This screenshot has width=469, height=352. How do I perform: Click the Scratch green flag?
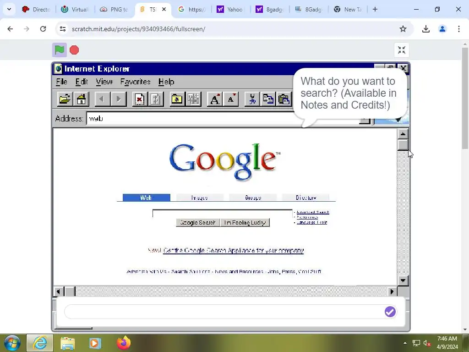(x=60, y=50)
